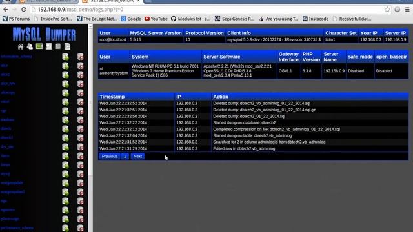Screen dimensions: 413x232
Task: Click green database icon in dbtech row
Action: 65,129
